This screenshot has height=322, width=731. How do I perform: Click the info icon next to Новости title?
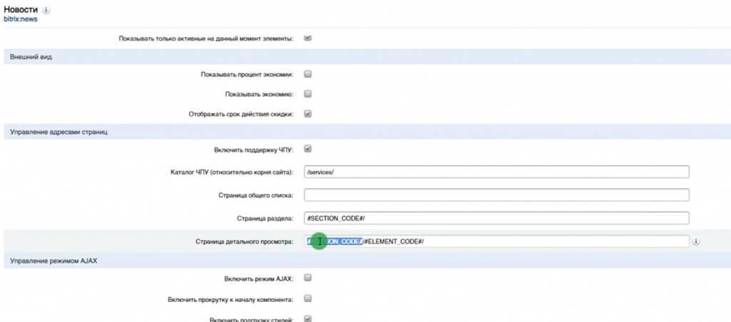pos(46,10)
